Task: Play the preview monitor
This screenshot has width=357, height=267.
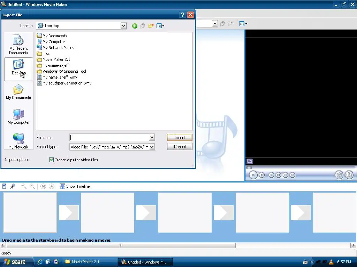Action: pos(253,175)
